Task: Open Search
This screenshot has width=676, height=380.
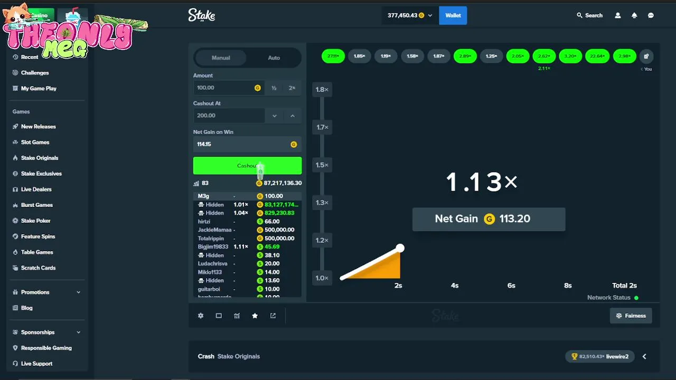Action: (589, 15)
